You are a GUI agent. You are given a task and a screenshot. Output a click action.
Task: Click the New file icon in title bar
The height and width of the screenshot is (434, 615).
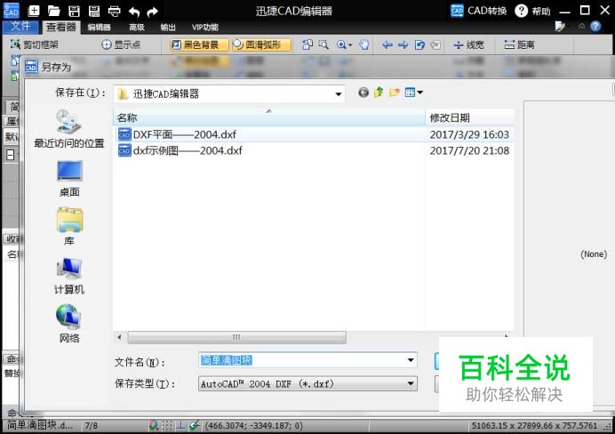click(x=34, y=11)
